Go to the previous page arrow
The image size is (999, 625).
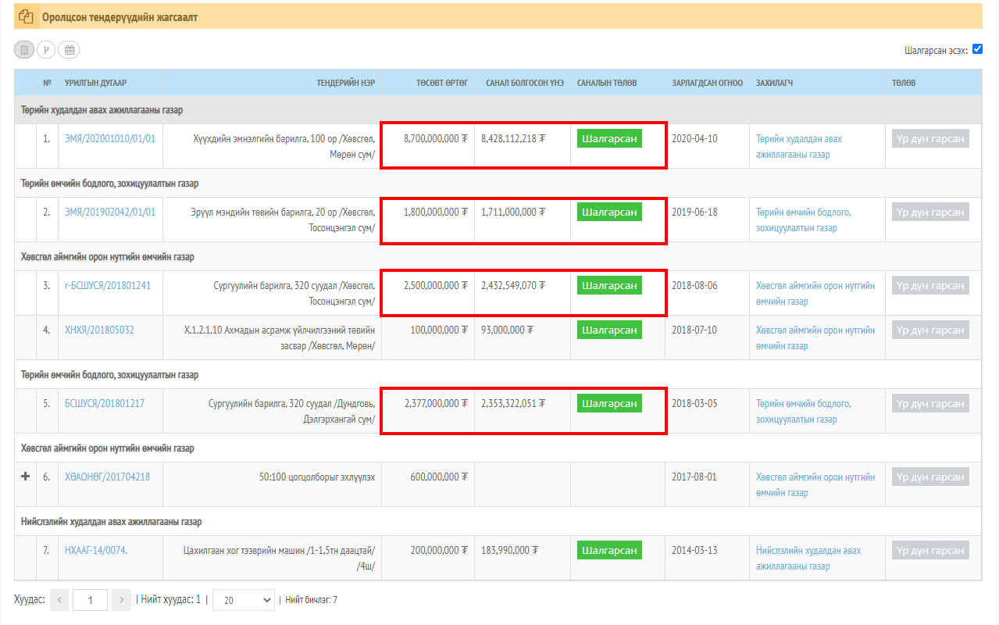(59, 600)
